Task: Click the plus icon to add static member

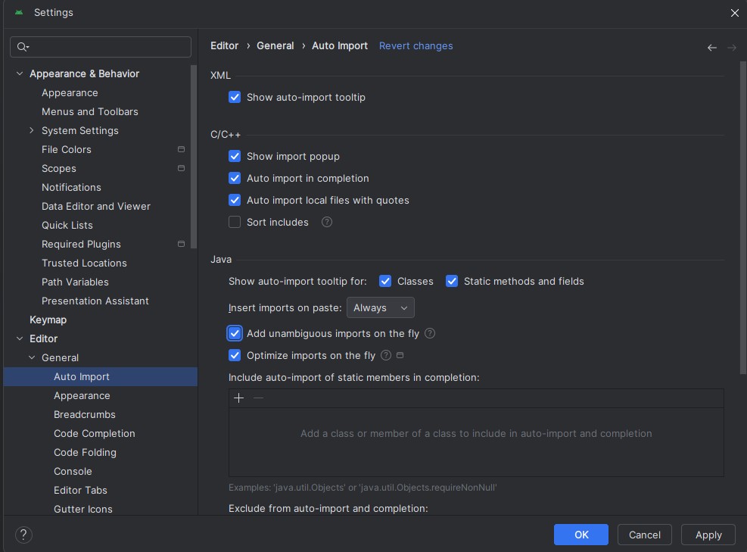Action: [239, 398]
